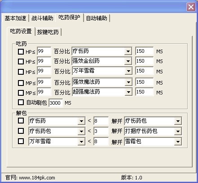The width and height of the screenshot is (198, 183).
Task: Click HP percentage field in 万年雪霜 row
Action: [x=44, y=71]
